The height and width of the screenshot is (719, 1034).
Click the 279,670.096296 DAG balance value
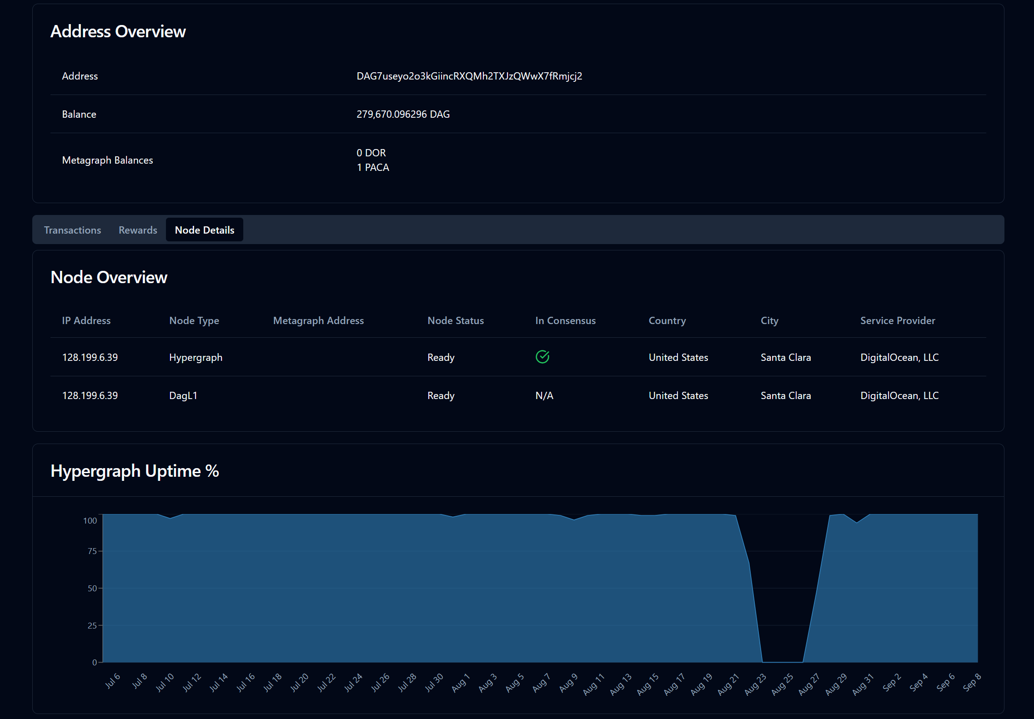(403, 114)
